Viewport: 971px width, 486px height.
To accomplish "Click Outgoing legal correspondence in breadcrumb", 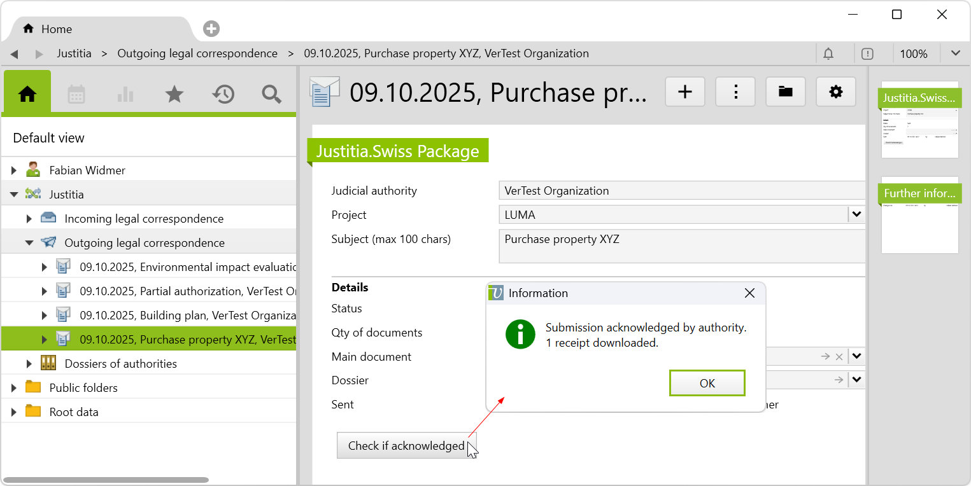I will 197,53.
